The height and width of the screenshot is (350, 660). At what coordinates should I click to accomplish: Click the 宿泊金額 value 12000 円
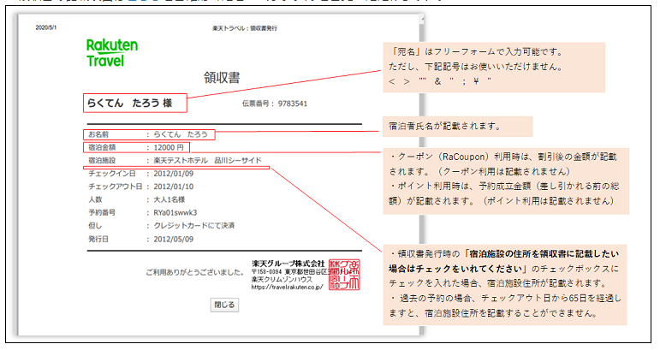coord(169,148)
